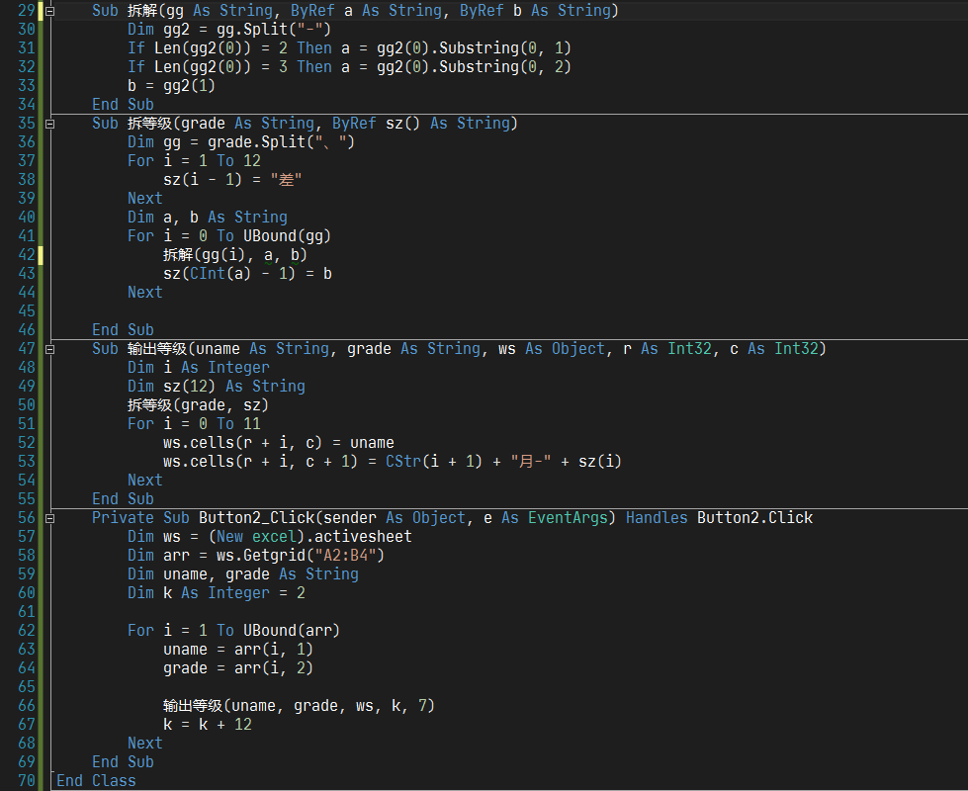
Task: Click the 'b = gg2(1)' statement
Action: [171, 86]
